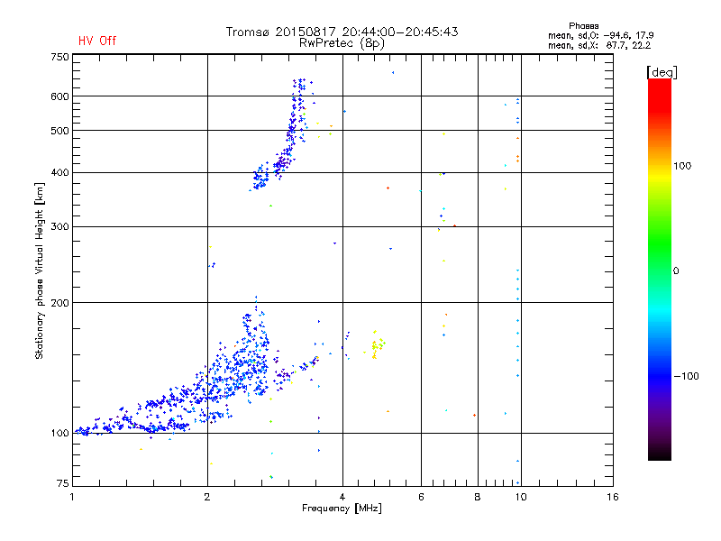The width and height of the screenshot is (721, 541).
Task: Click the colorbar '-100' tick label
Action: (x=686, y=376)
